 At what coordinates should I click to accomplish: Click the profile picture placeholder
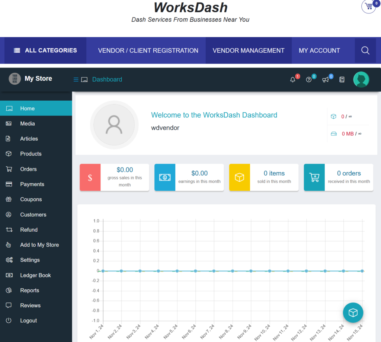[x=114, y=125]
